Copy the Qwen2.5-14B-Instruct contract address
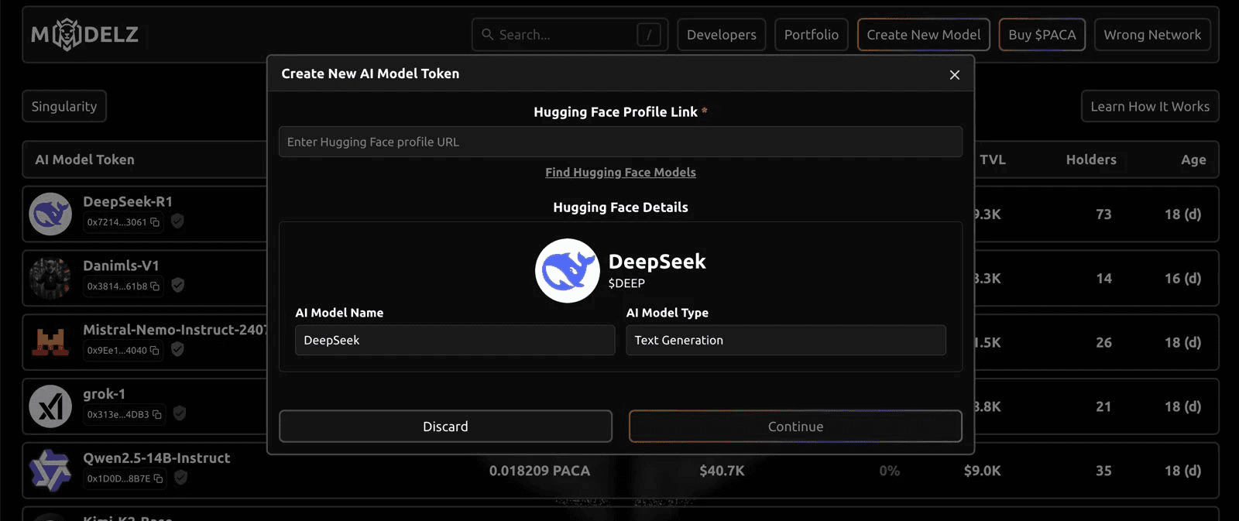 tap(158, 479)
